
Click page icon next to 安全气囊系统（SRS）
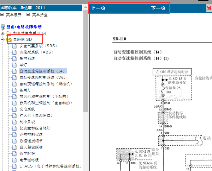[14, 46]
